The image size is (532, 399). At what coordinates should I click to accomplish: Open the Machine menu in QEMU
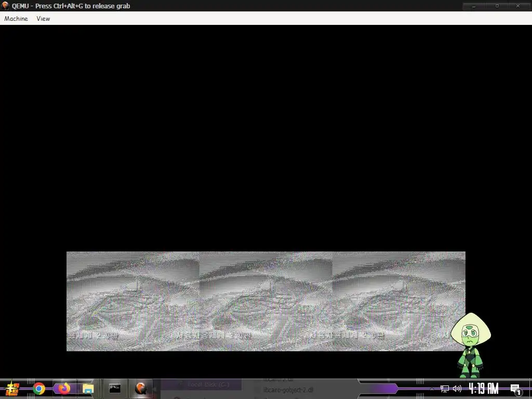16,19
